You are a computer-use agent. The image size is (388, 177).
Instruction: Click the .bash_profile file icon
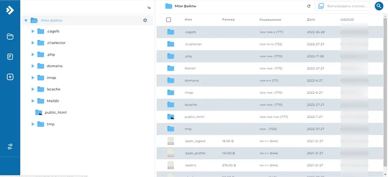pyautogui.click(x=171, y=153)
